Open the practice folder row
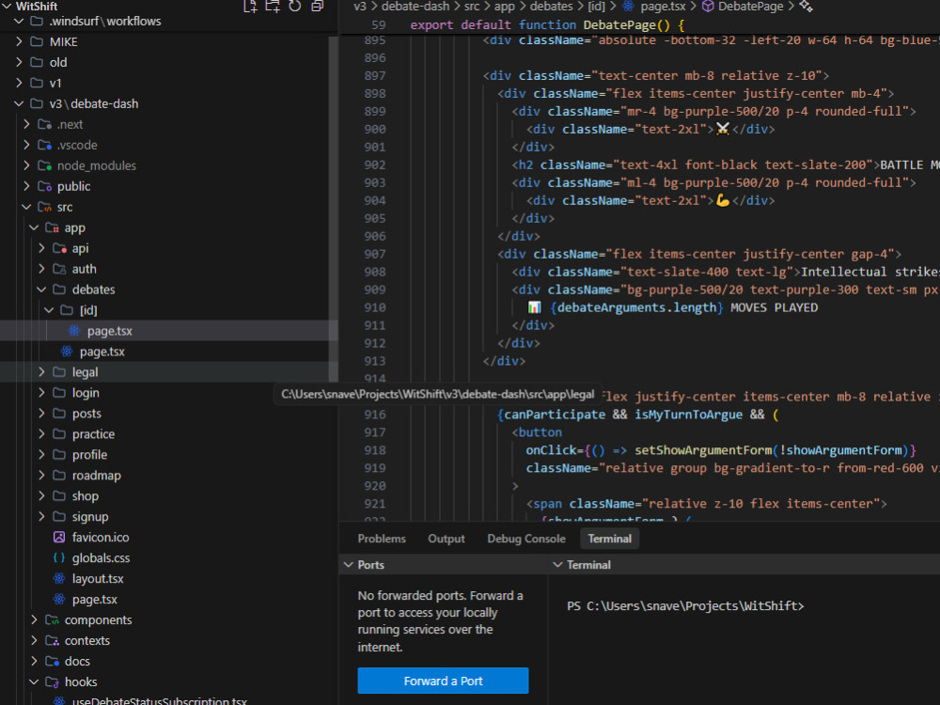Image resolution: width=940 pixels, height=705 pixels. [x=169, y=434]
